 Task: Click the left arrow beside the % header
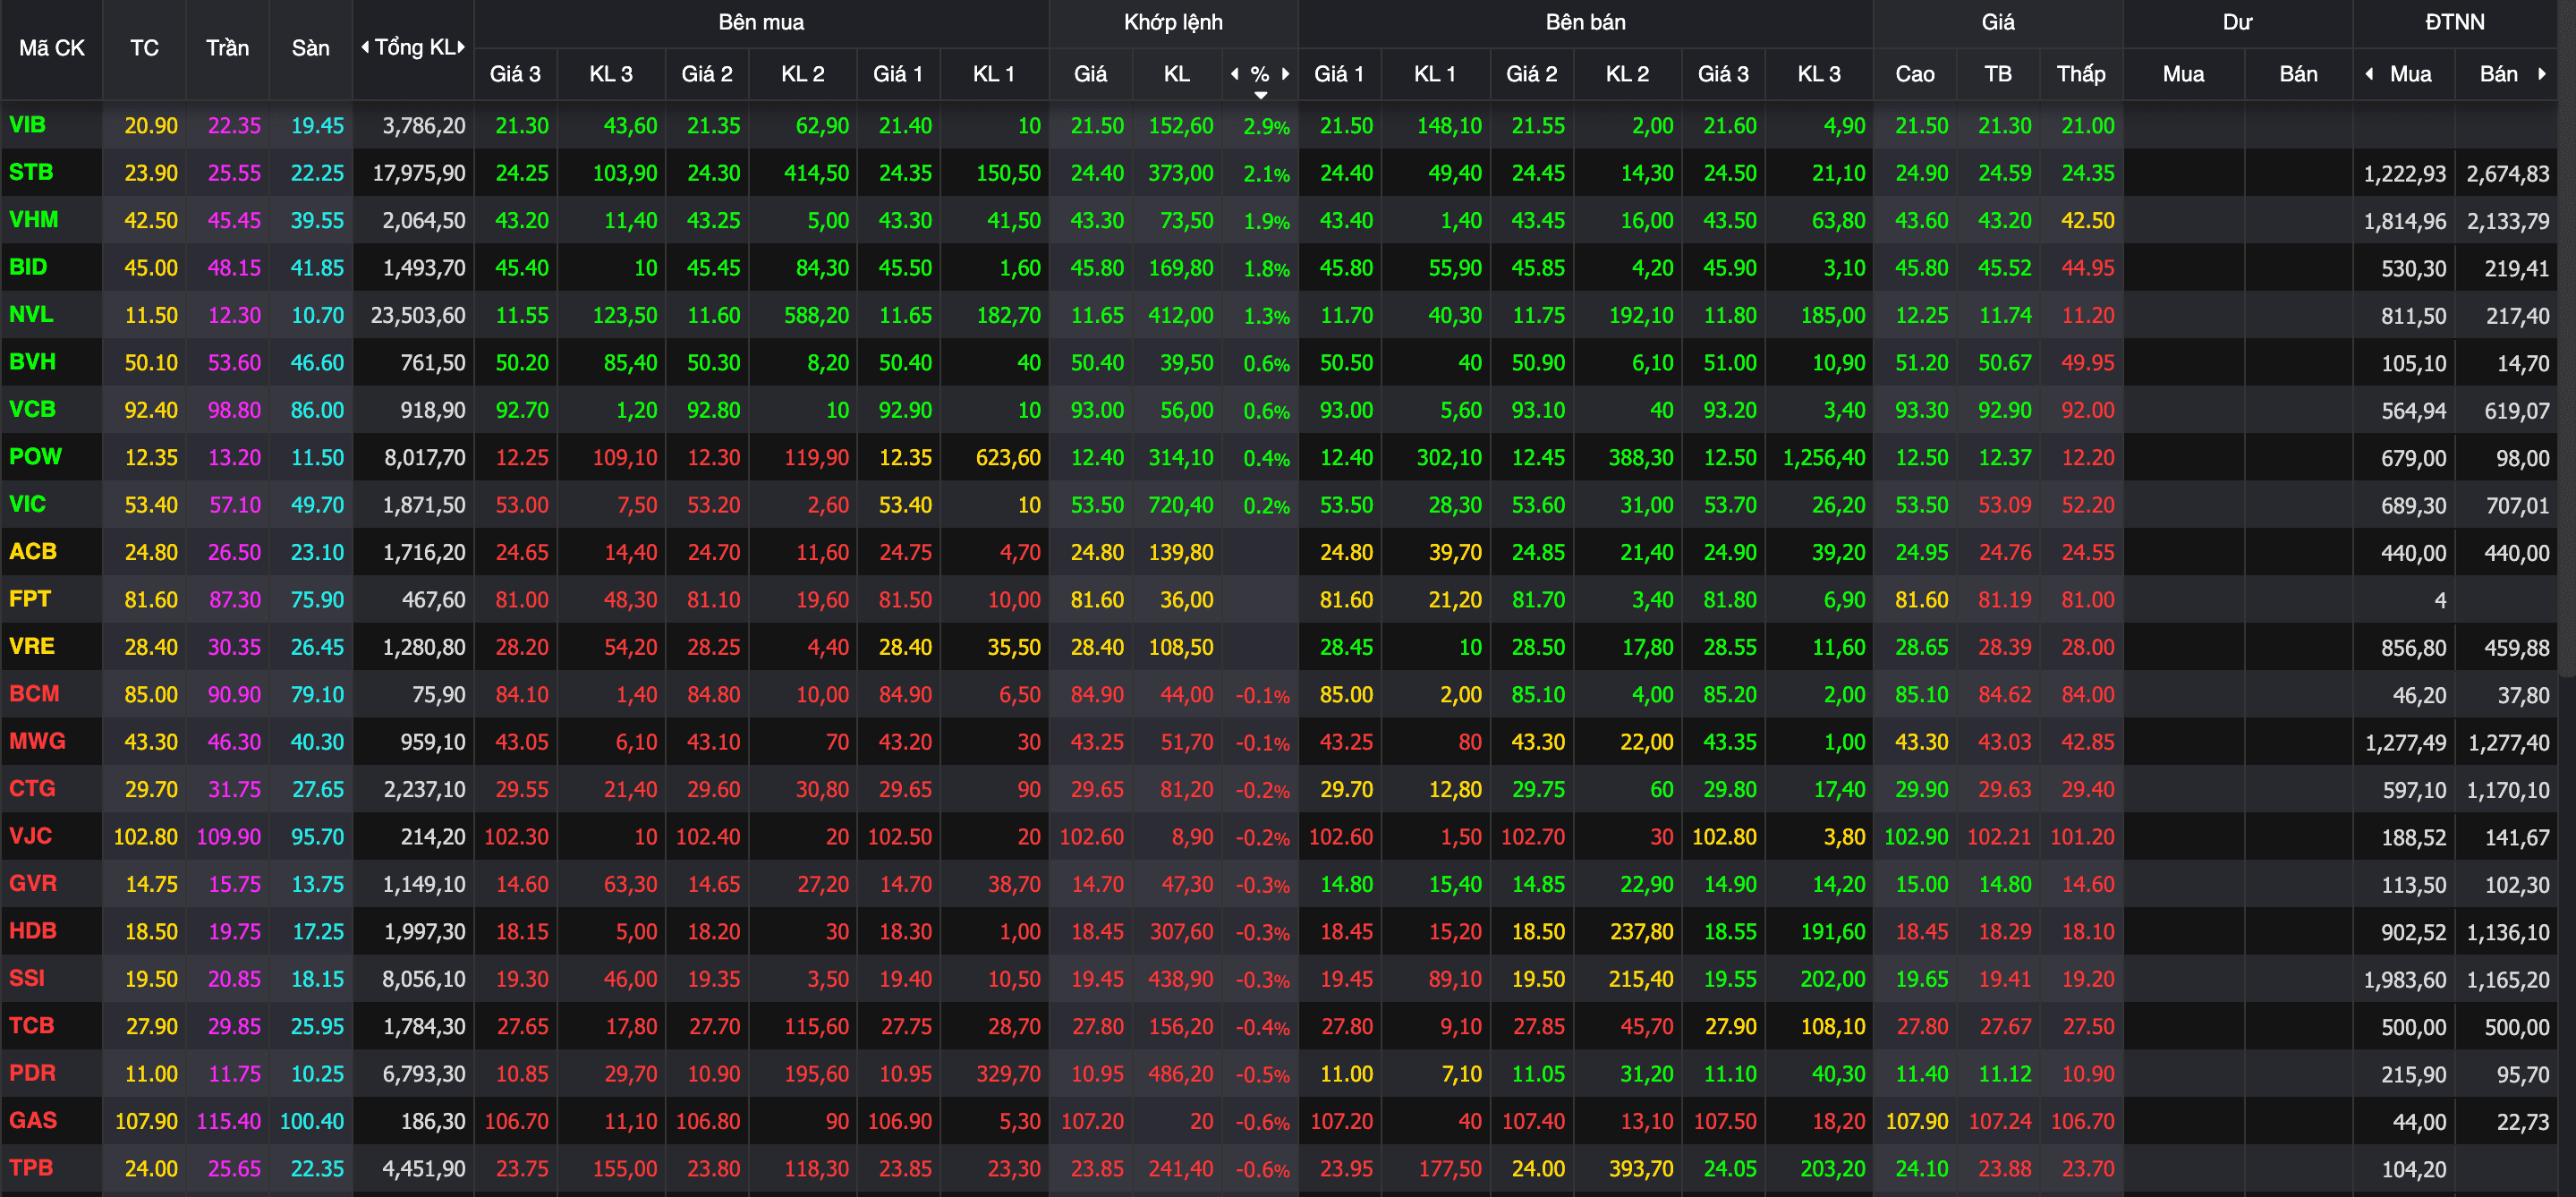(x=1235, y=73)
